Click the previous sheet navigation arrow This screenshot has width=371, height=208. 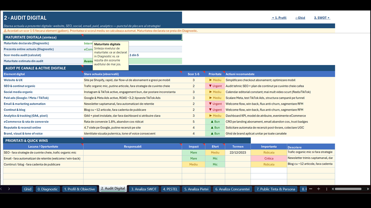[x=1, y=189]
